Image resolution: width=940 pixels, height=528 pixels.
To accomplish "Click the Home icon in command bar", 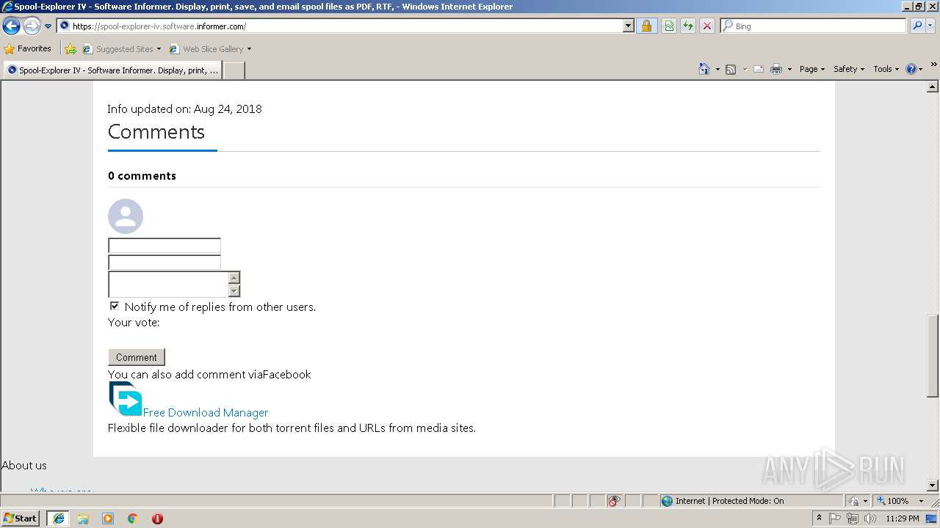I will tap(704, 69).
